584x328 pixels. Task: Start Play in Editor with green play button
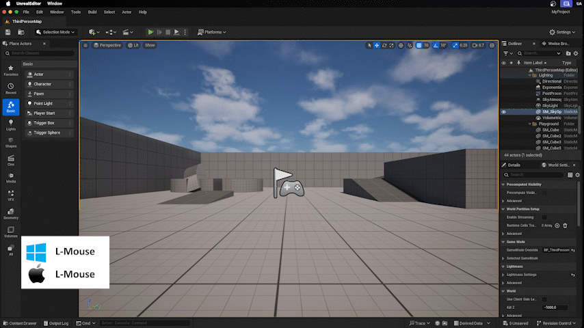click(150, 32)
